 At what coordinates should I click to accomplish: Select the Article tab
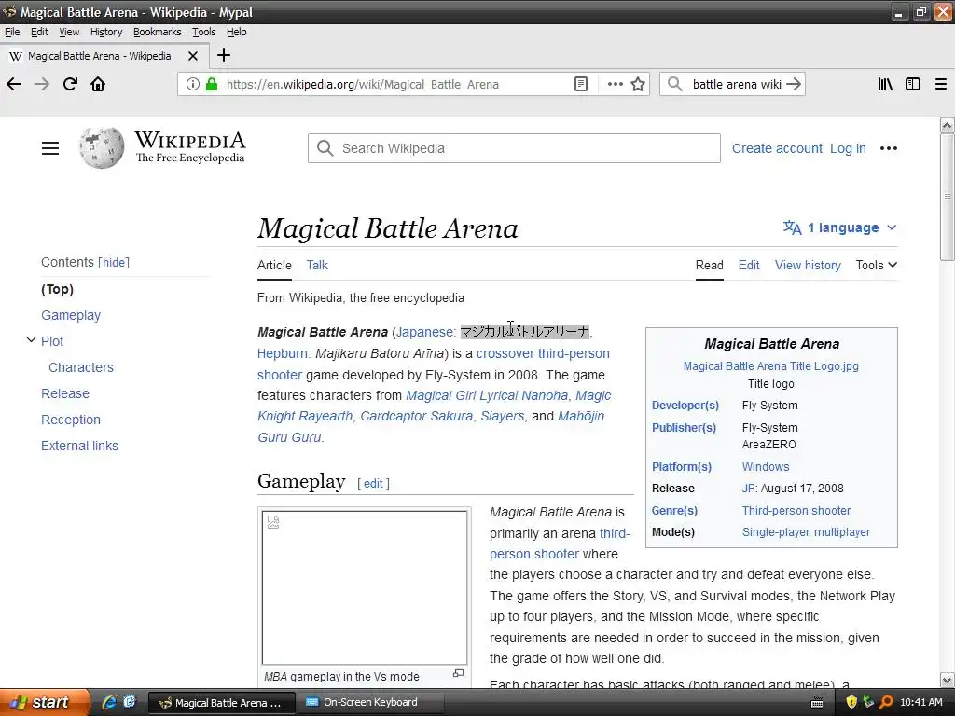(274, 265)
